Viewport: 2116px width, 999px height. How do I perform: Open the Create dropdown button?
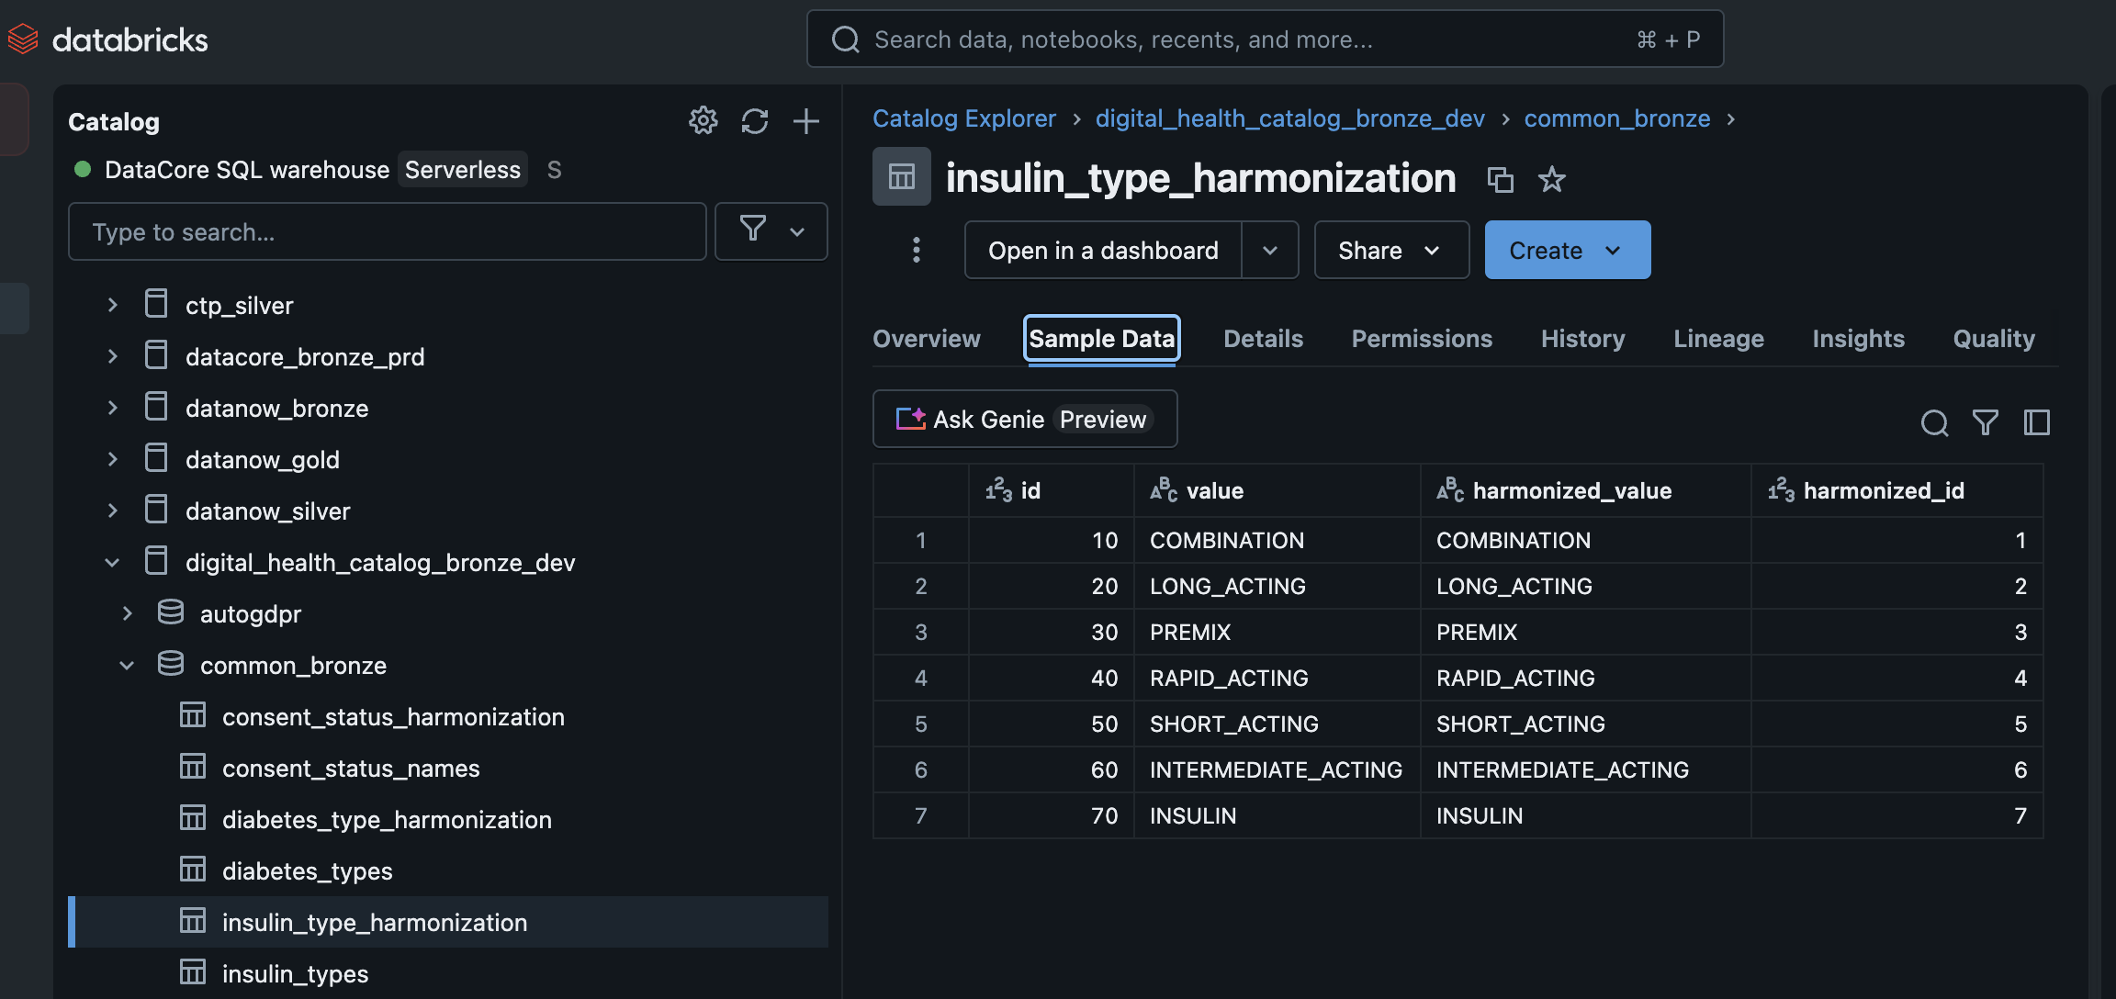[x=1568, y=250]
